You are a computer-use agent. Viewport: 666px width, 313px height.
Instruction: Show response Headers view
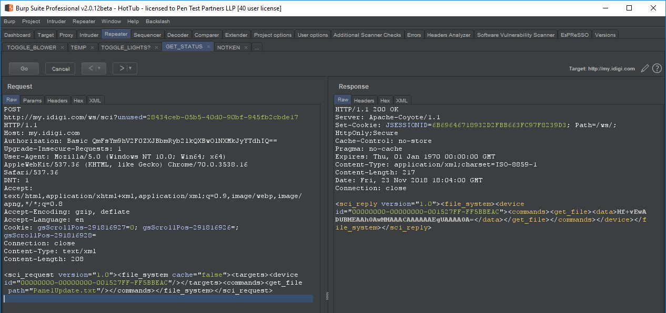pos(364,100)
